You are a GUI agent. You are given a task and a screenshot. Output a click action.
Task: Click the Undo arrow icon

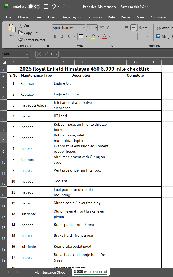pyautogui.click(x=54, y=7)
